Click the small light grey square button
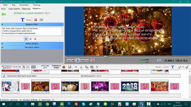This screenshot has width=191, height=107. (x=28, y=67)
